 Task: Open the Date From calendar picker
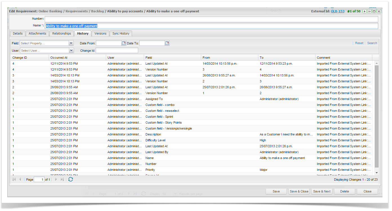(x=124, y=43)
